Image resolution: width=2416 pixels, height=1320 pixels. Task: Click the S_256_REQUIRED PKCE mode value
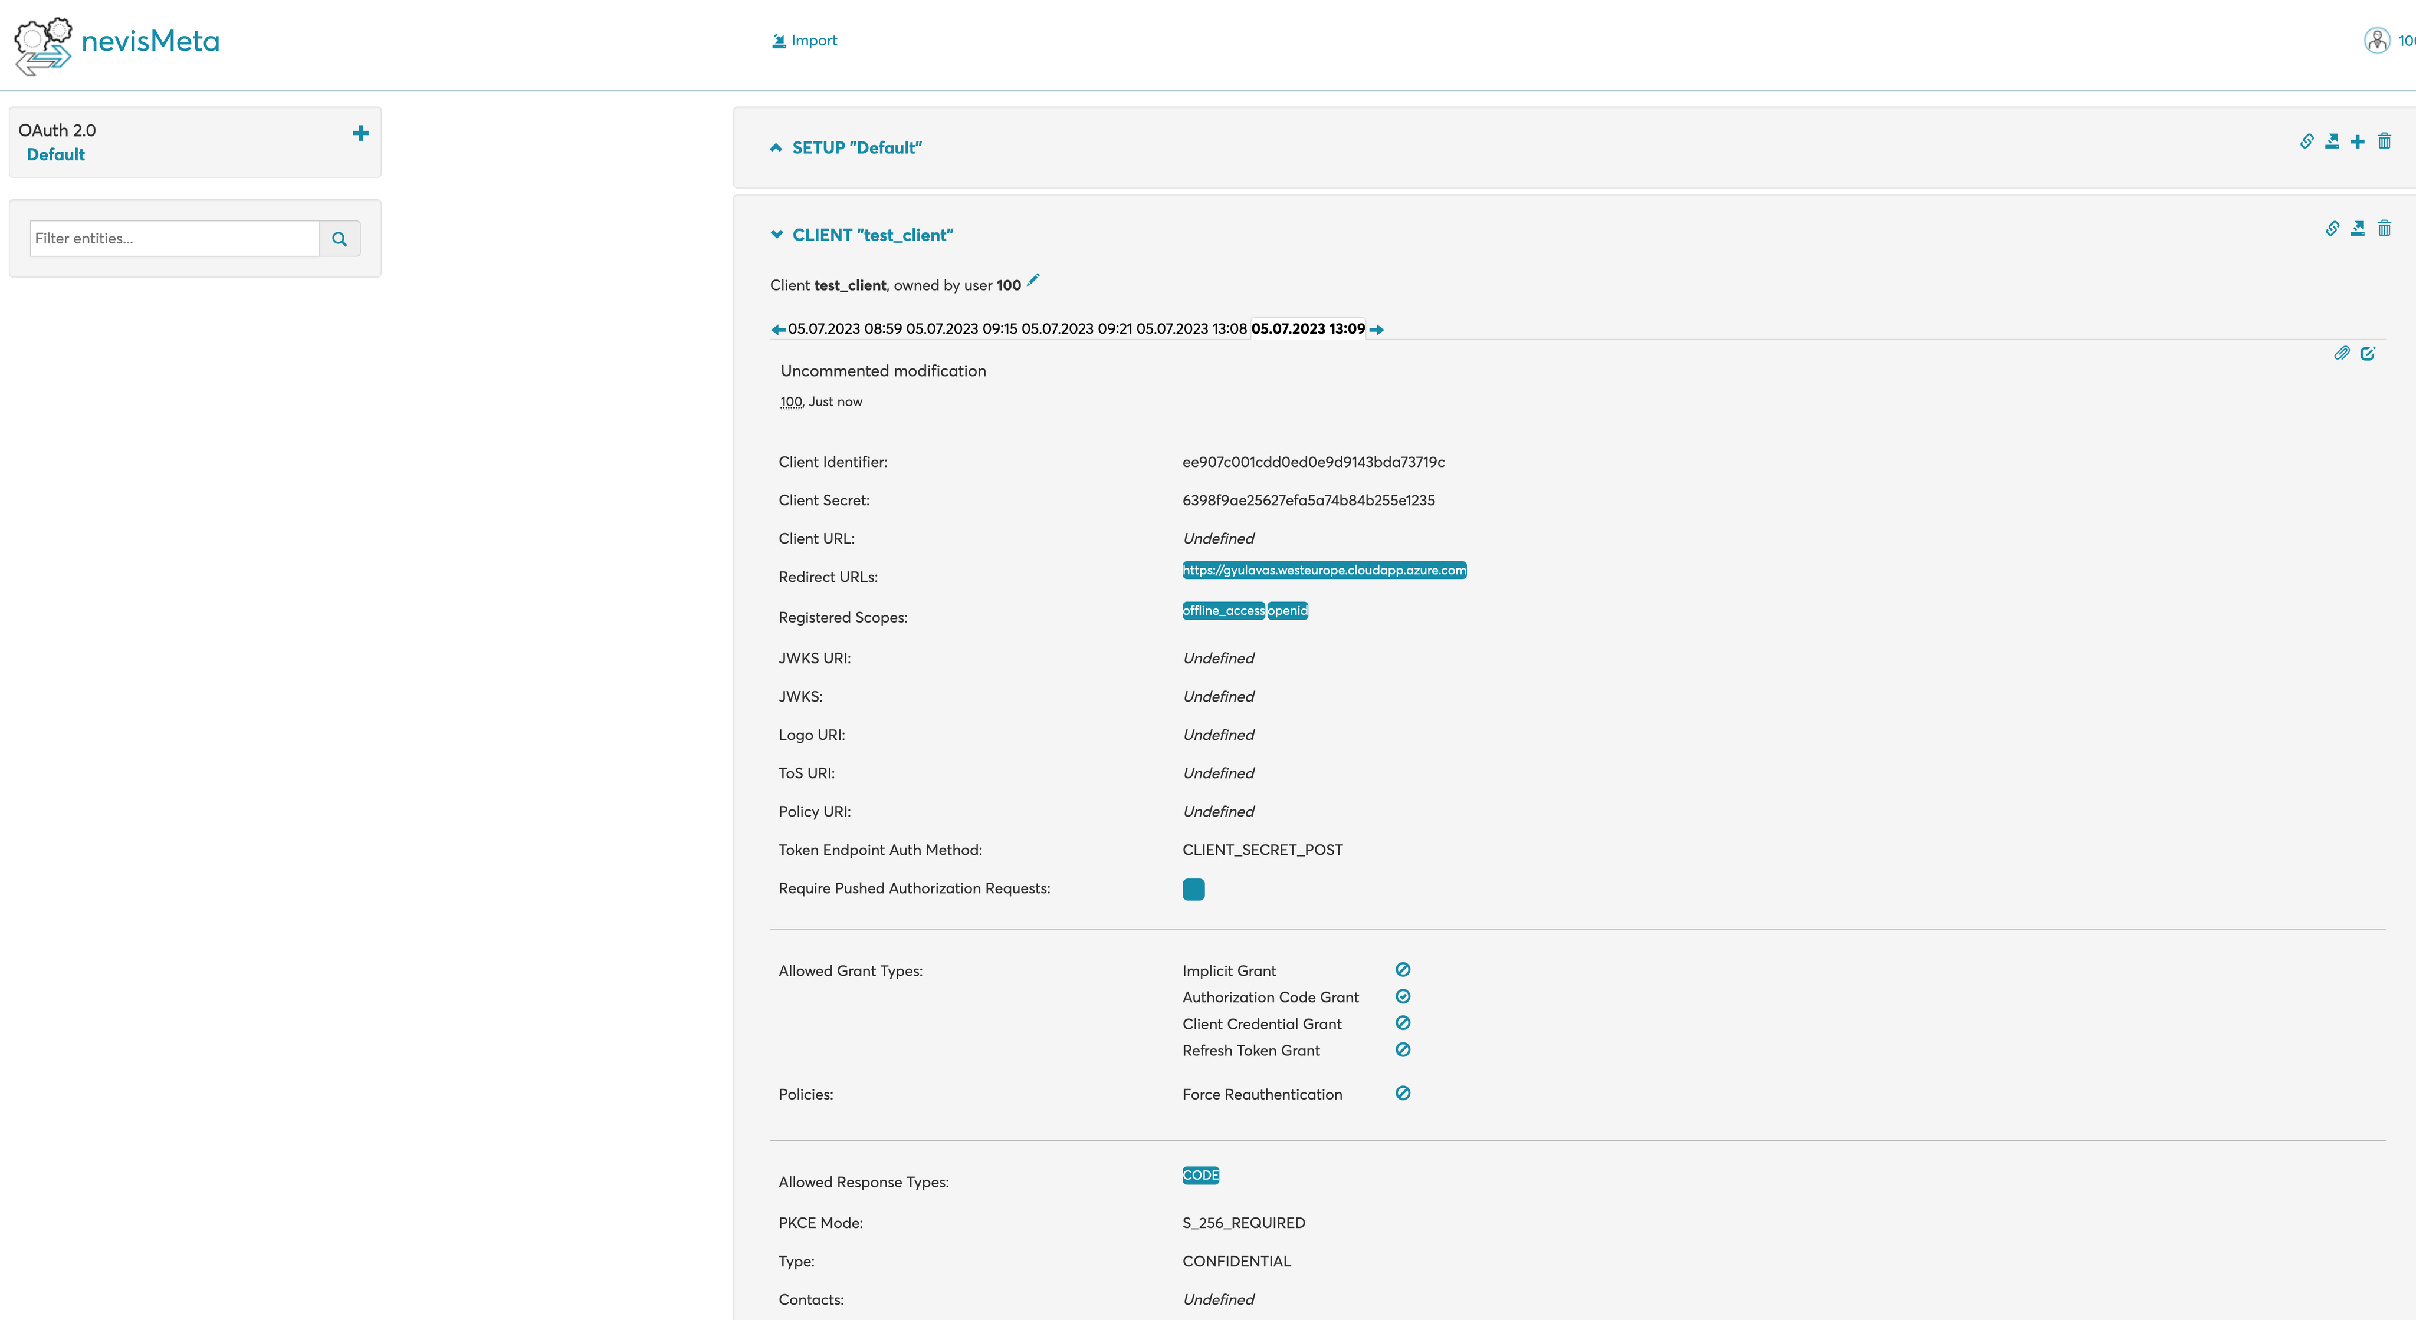(1243, 1223)
